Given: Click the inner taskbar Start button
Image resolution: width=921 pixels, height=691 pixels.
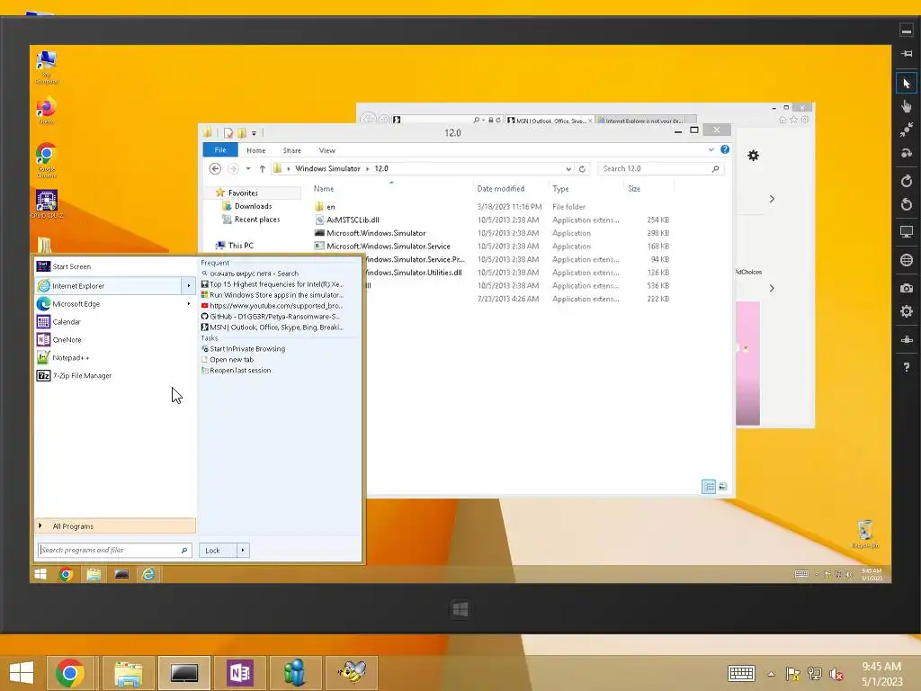Looking at the screenshot, I should pyautogui.click(x=40, y=574).
